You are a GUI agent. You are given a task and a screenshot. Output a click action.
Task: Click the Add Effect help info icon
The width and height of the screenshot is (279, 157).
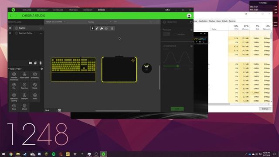(x=42, y=69)
